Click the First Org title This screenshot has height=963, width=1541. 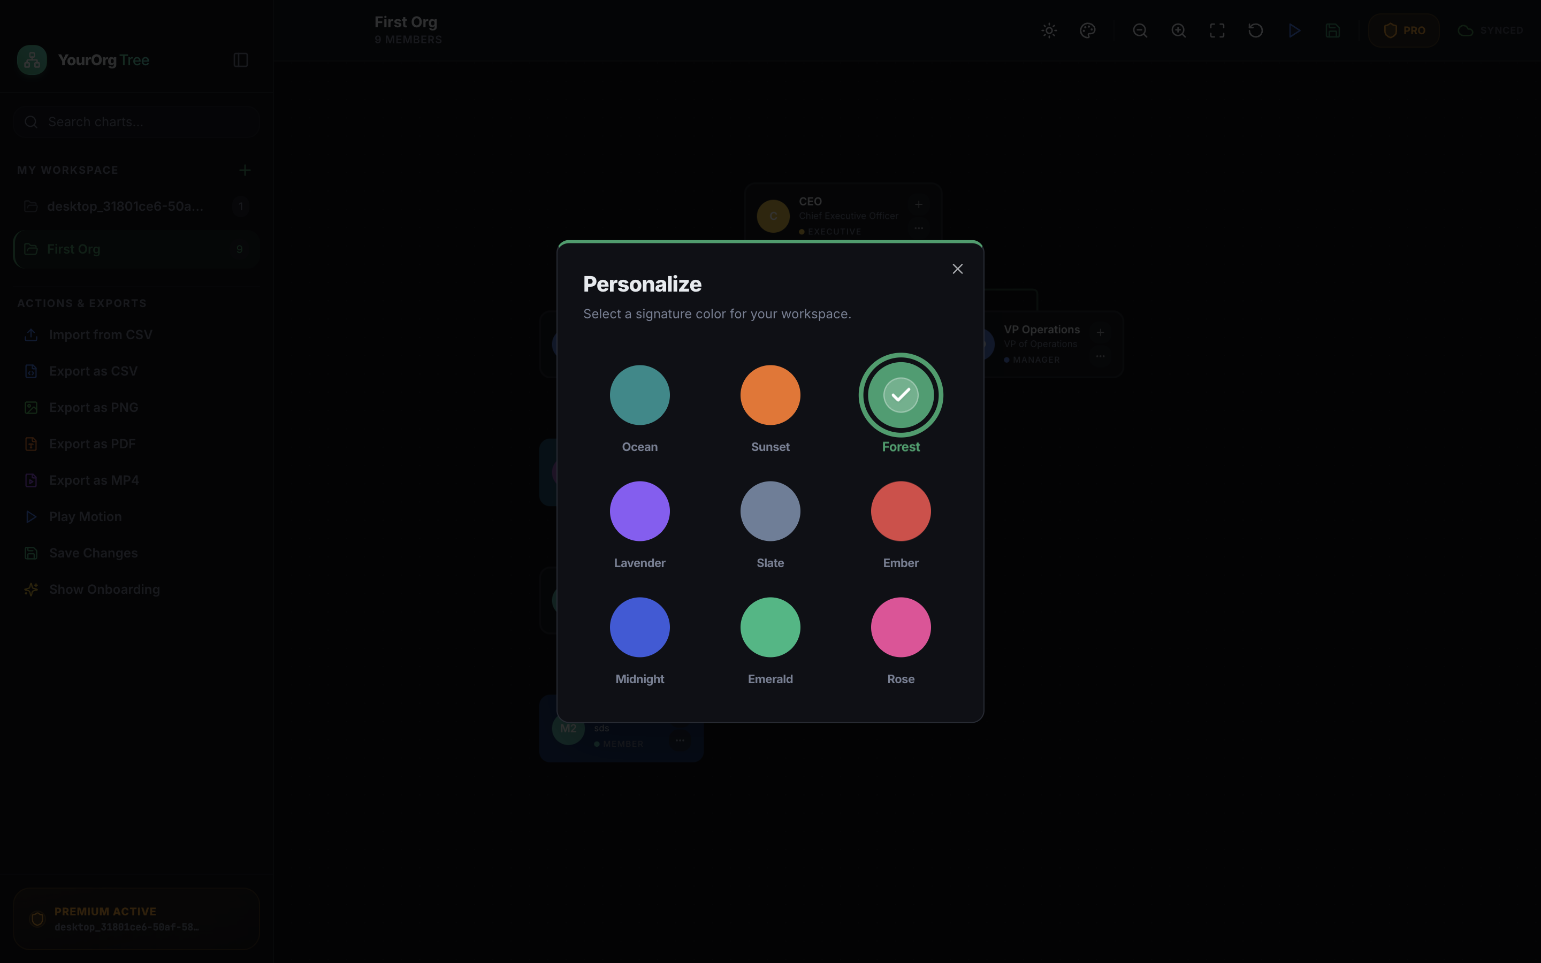pos(406,21)
